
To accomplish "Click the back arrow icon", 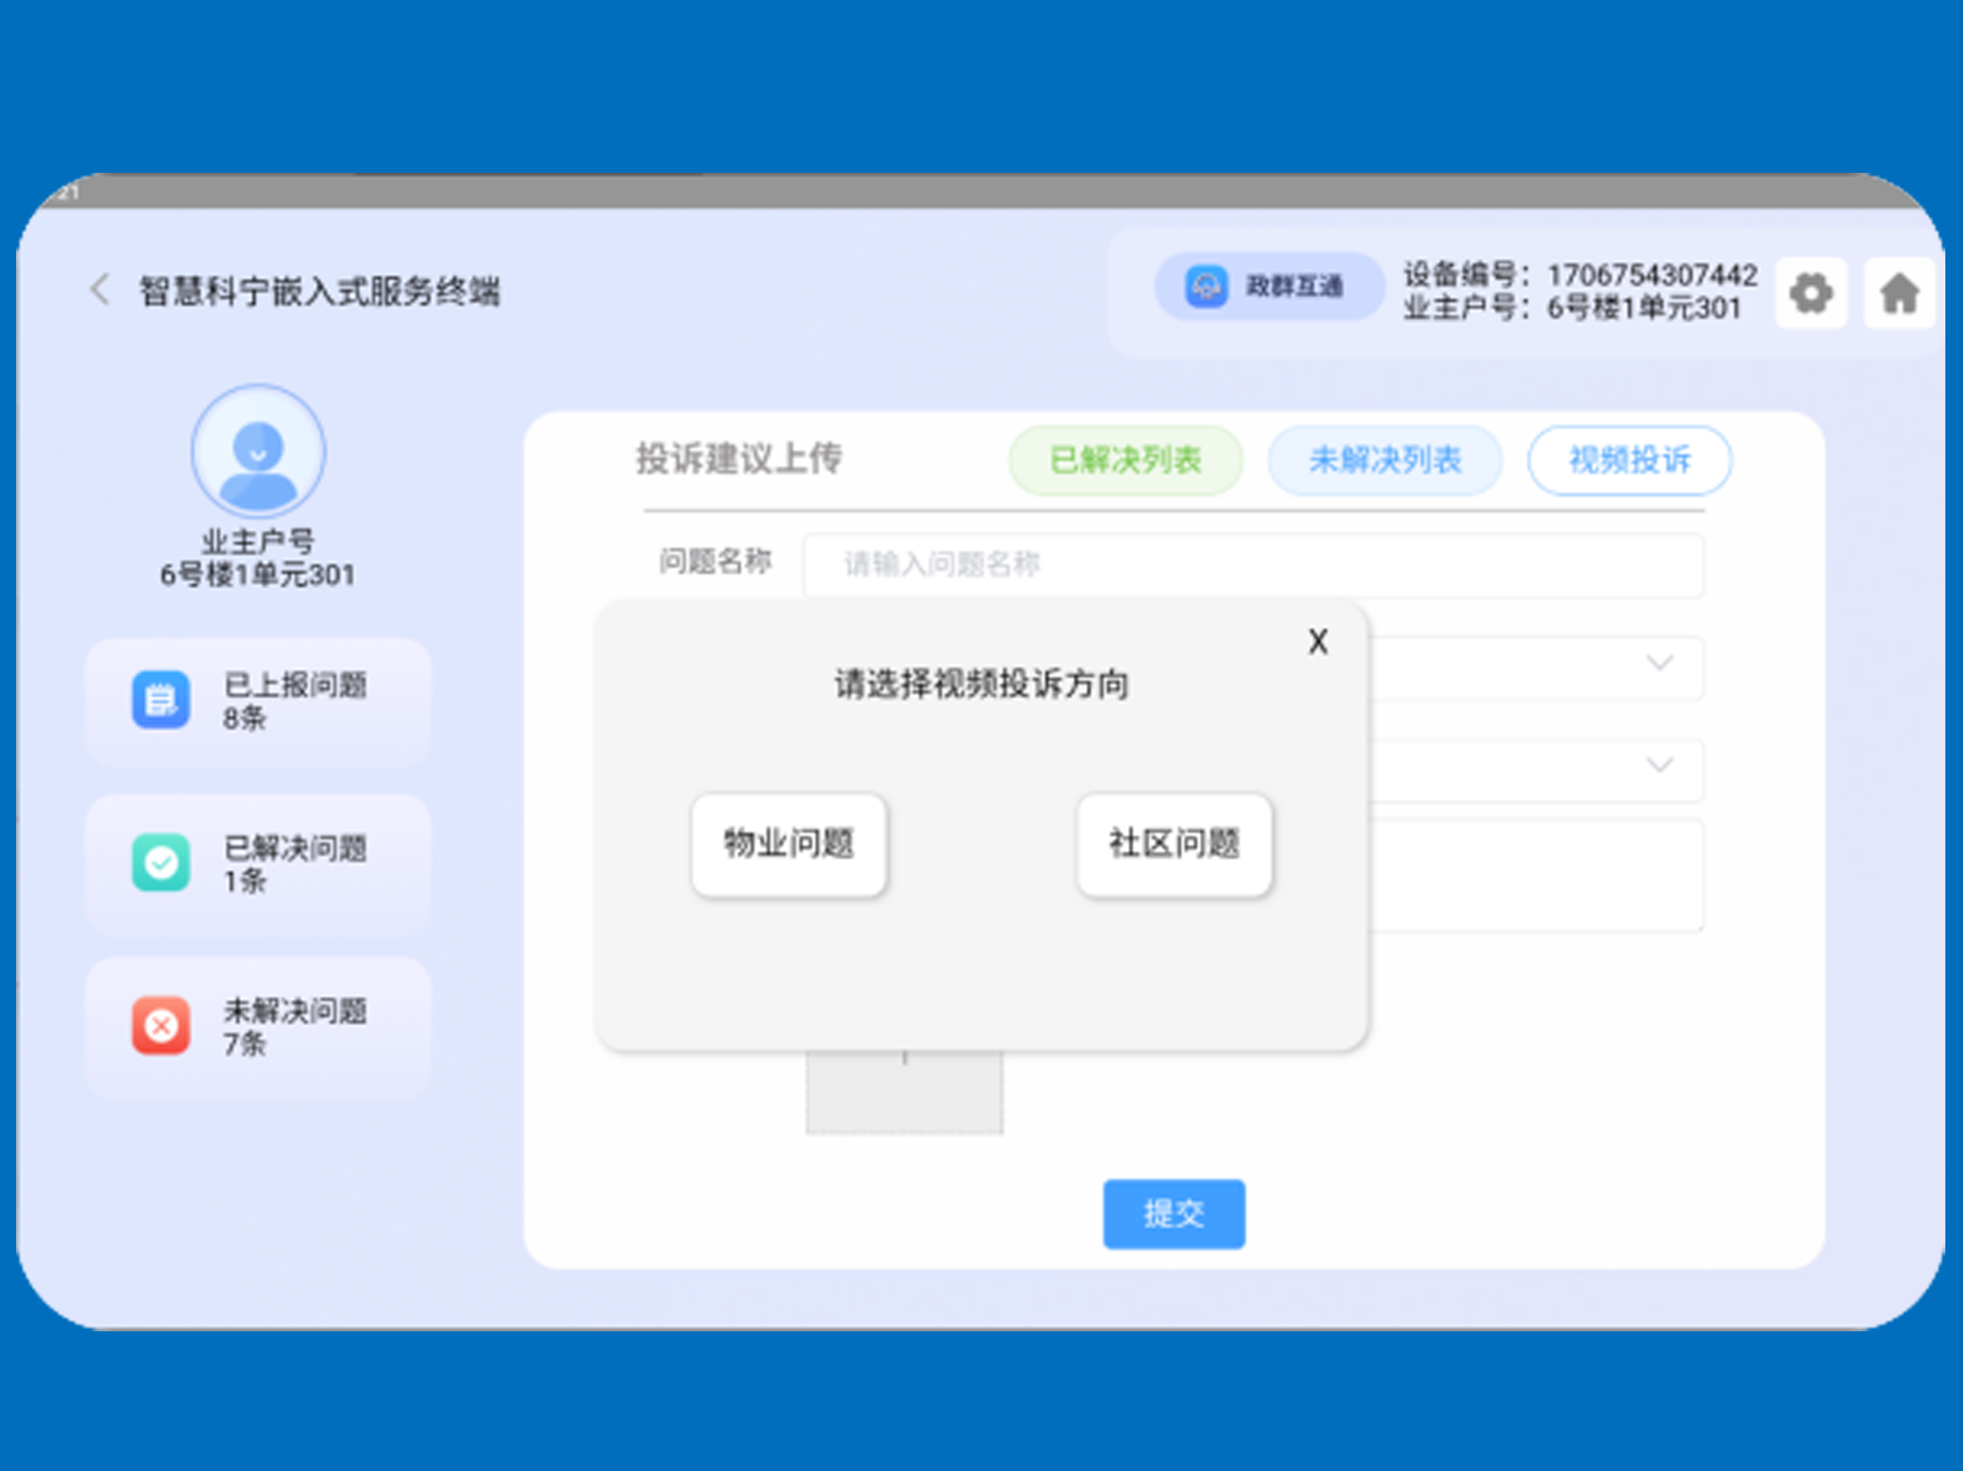I will [x=100, y=289].
